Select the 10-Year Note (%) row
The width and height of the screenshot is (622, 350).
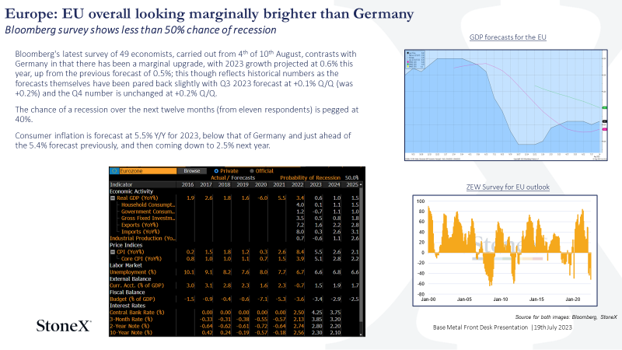(x=234, y=333)
